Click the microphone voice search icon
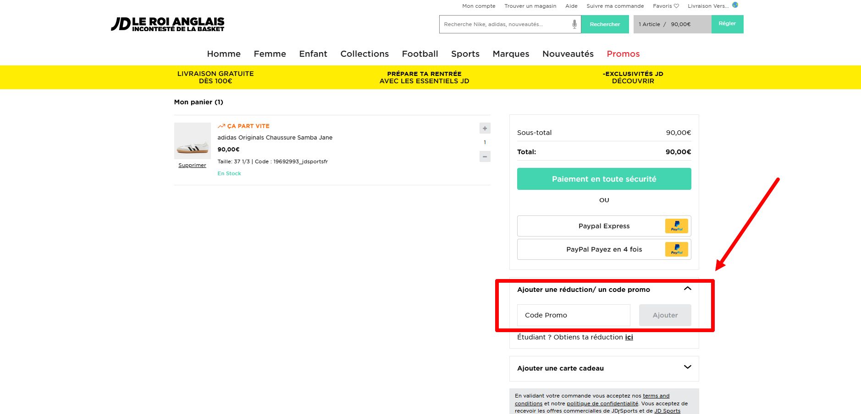The image size is (861, 414). [x=574, y=24]
